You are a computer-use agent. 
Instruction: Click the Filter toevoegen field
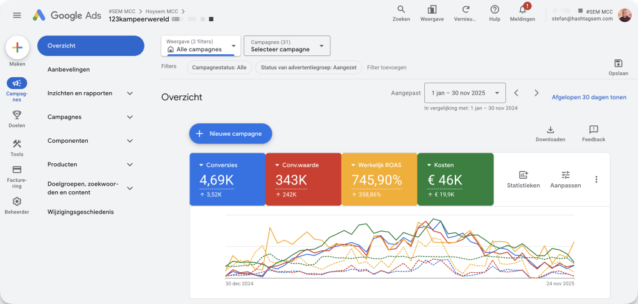tap(386, 67)
